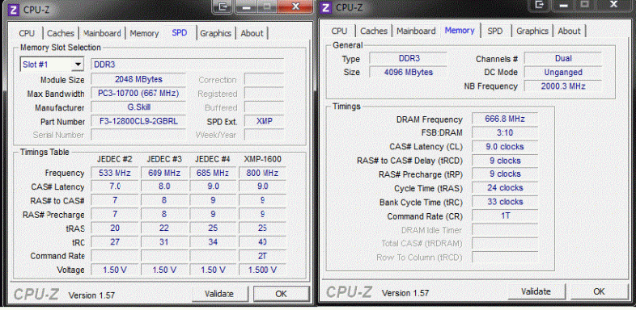636x310 pixels.
Task: Click the tray icon button in left title bar
Action: coord(223,6)
